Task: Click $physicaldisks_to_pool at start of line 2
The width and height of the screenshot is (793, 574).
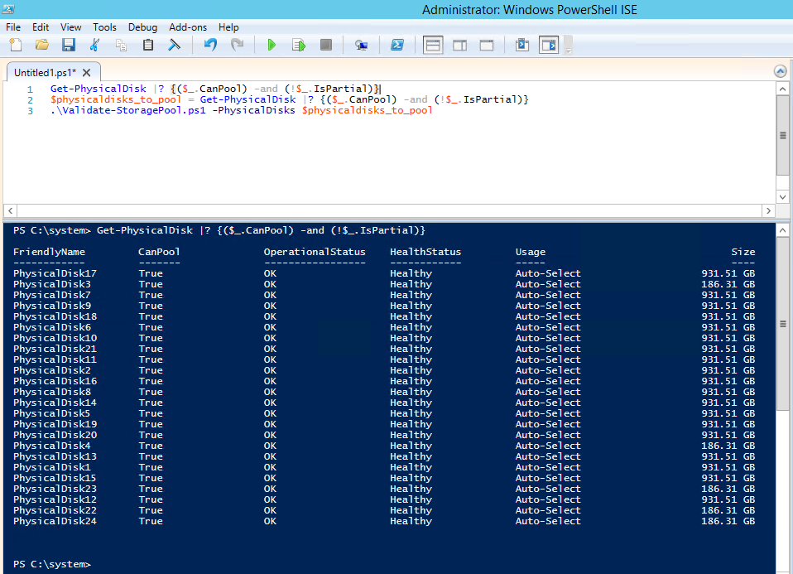Action: (x=116, y=99)
